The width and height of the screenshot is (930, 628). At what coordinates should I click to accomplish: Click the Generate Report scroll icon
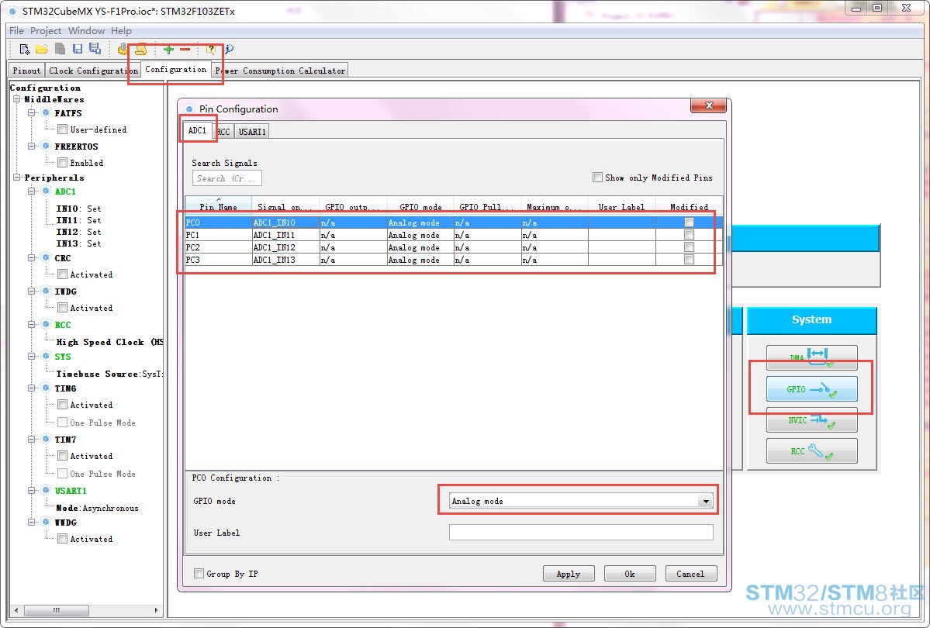[140, 49]
